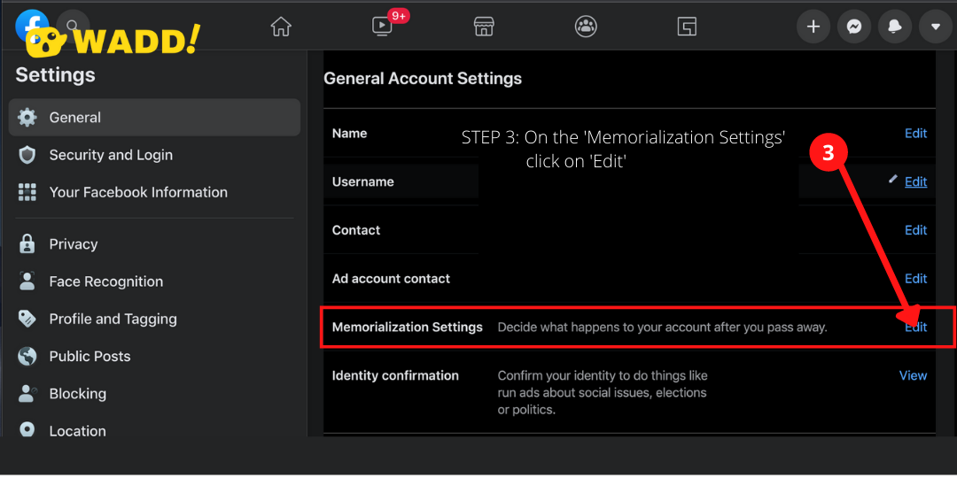Image resolution: width=957 pixels, height=478 pixels.
Task: Click the General Account Settings heading
Action: click(x=423, y=79)
